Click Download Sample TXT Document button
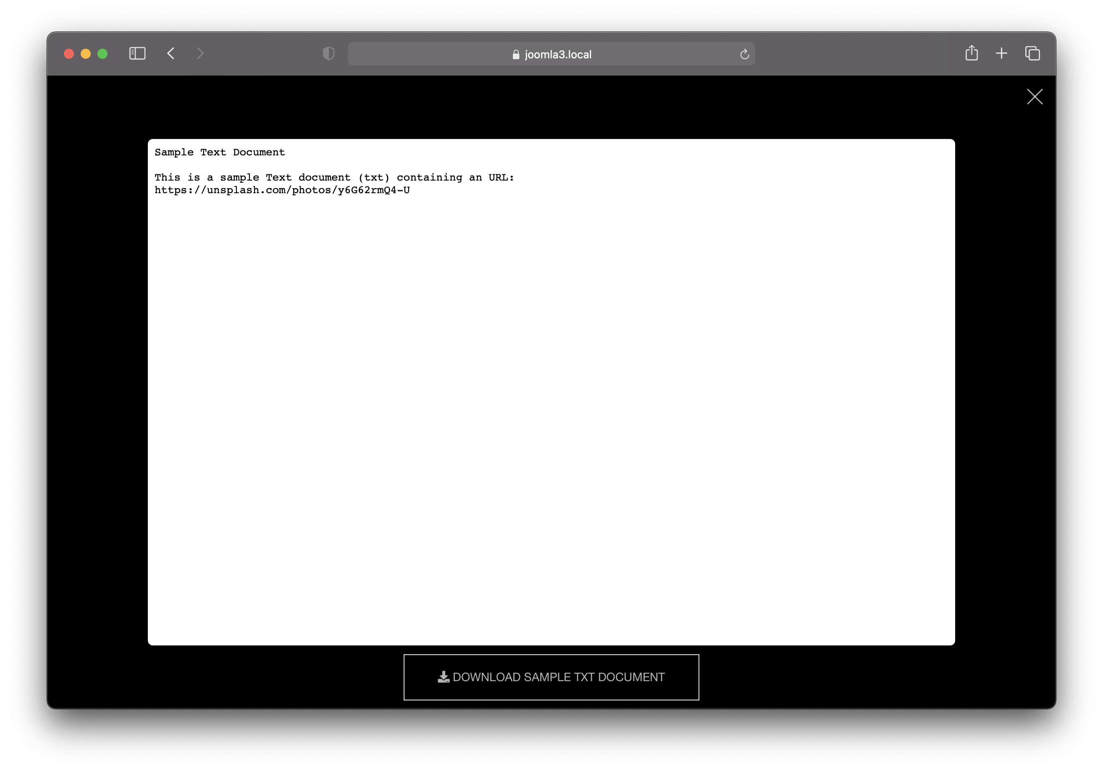This screenshot has height=771, width=1103. (x=551, y=677)
